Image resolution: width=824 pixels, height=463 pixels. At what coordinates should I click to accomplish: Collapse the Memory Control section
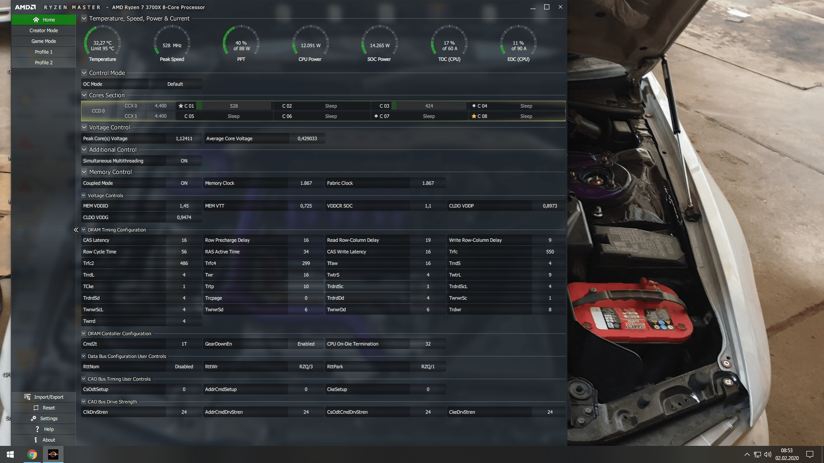click(x=84, y=172)
